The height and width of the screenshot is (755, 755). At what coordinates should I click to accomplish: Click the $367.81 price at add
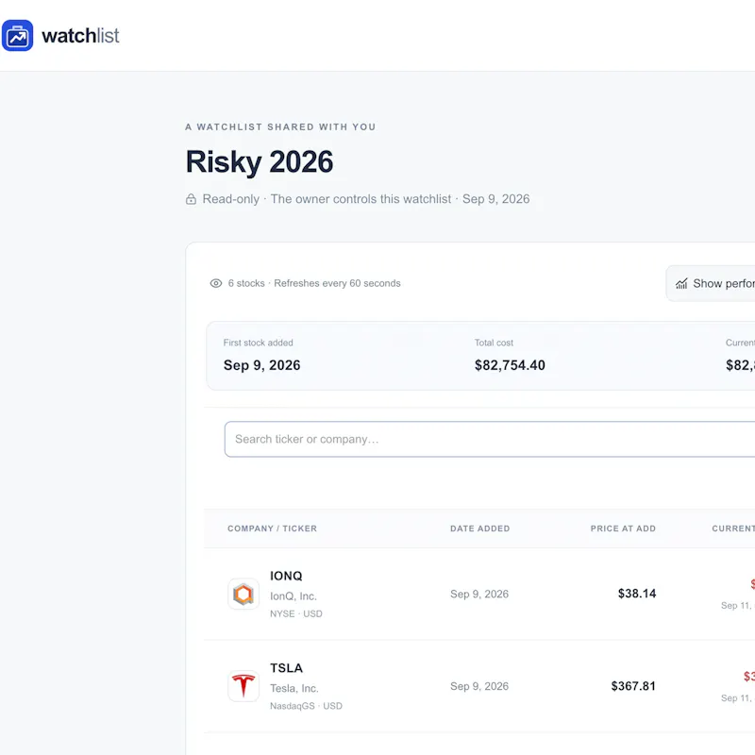633,686
